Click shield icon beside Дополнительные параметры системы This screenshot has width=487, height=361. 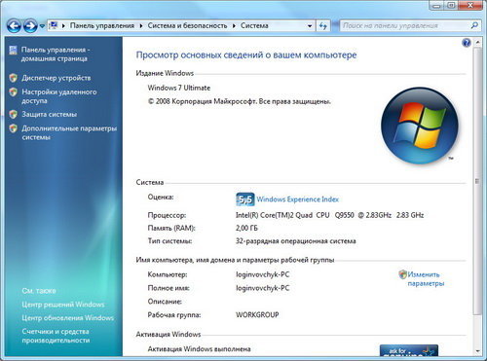pyautogui.click(x=13, y=128)
